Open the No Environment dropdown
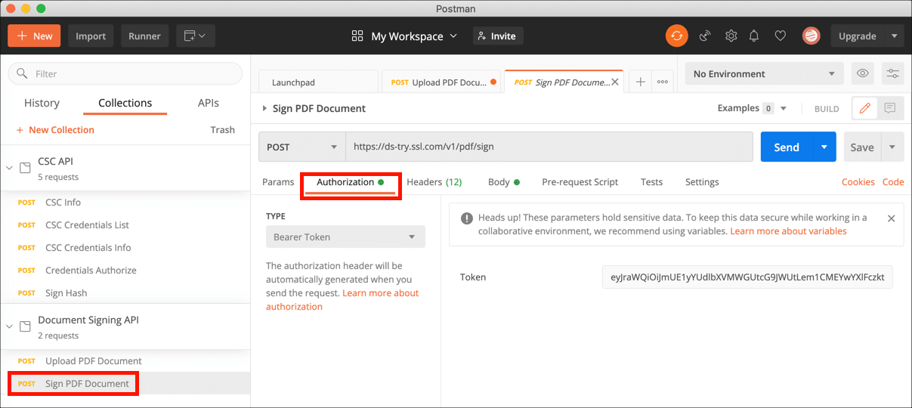Viewport: 912px width, 408px height. click(763, 73)
